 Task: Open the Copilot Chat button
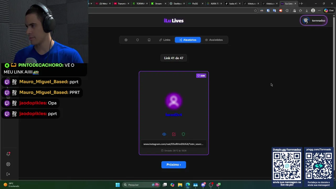point(329,10)
